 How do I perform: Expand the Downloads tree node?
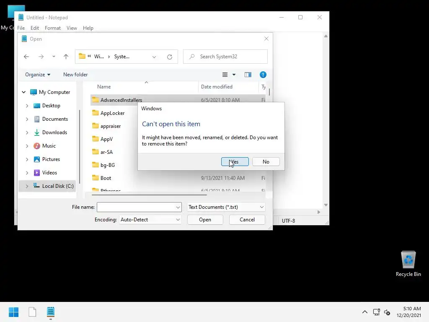[x=27, y=132]
